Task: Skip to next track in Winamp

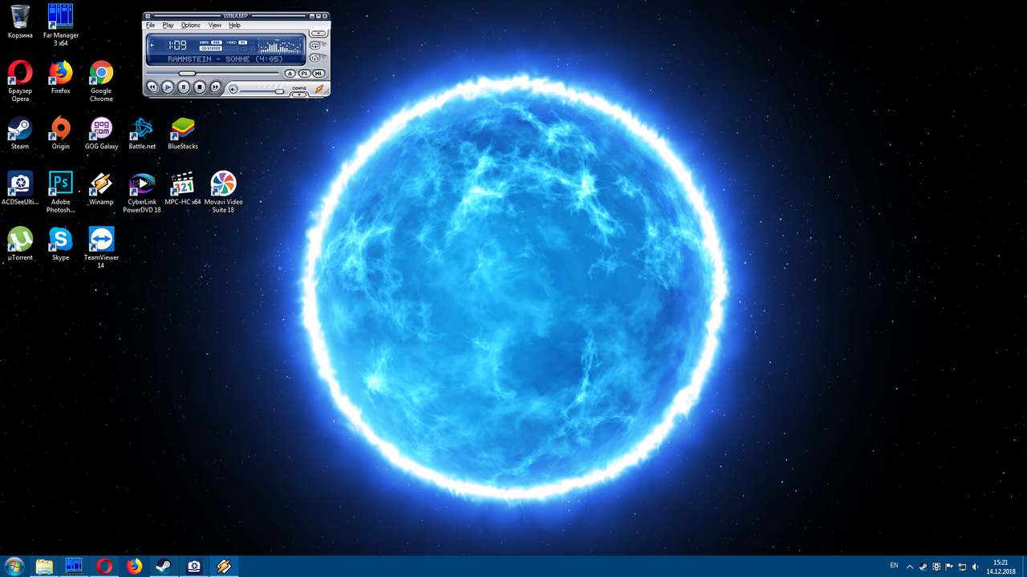Action: tap(216, 87)
